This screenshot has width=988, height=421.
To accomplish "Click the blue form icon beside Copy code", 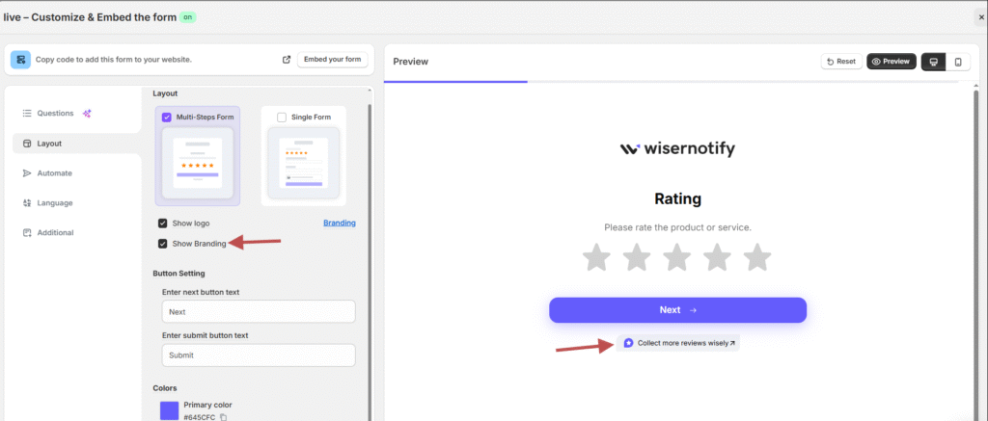I will pyautogui.click(x=20, y=60).
